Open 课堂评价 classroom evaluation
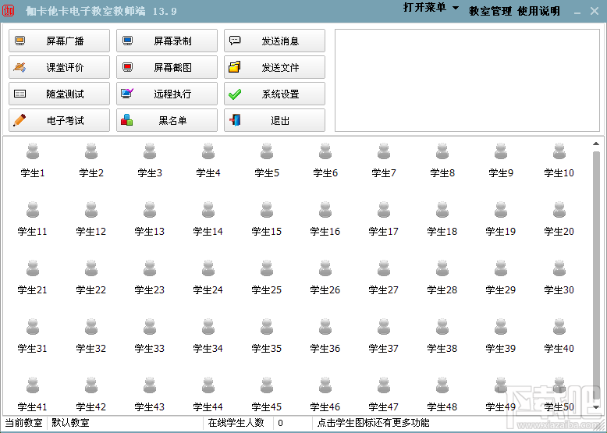This screenshot has width=607, height=433. pos(59,67)
